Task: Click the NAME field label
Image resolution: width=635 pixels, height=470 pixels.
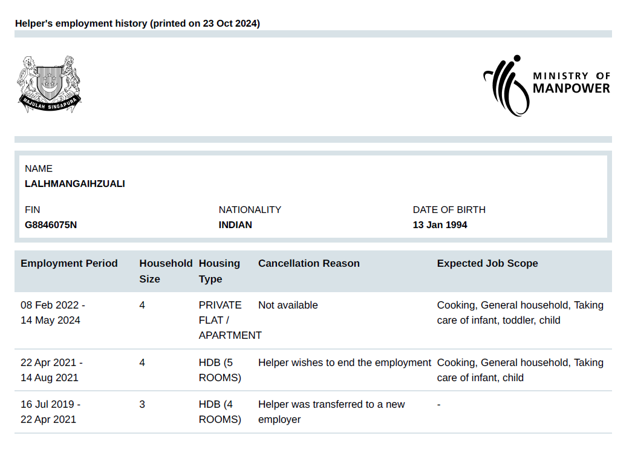Action: (39, 169)
